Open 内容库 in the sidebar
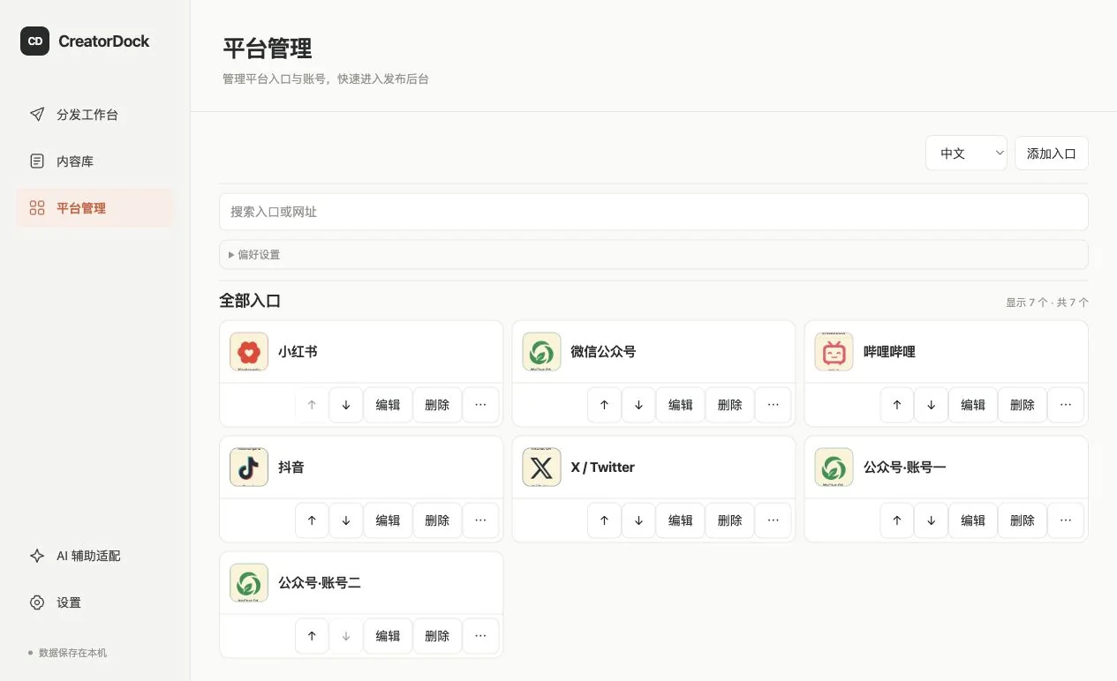 [x=95, y=161]
